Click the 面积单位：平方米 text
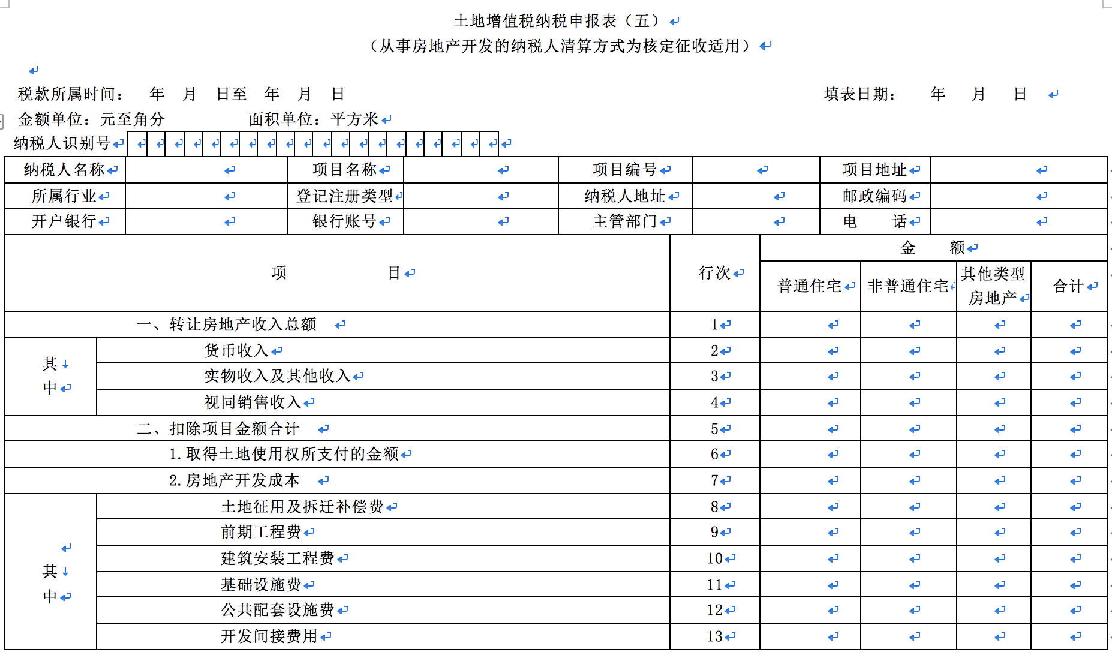Screen dimensions: 1112x655 point(313,119)
